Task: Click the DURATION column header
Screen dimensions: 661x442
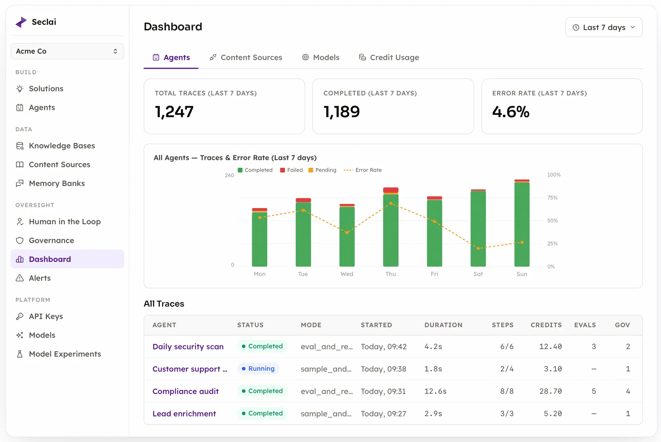Action: [443, 325]
